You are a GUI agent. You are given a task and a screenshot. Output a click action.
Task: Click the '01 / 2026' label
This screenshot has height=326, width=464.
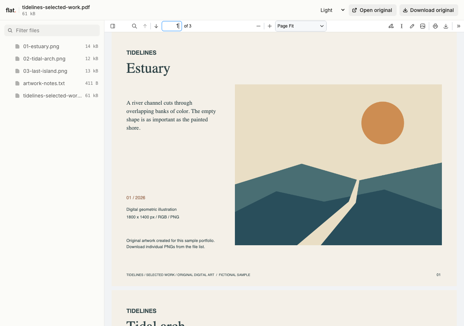pyautogui.click(x=136, y=198)
